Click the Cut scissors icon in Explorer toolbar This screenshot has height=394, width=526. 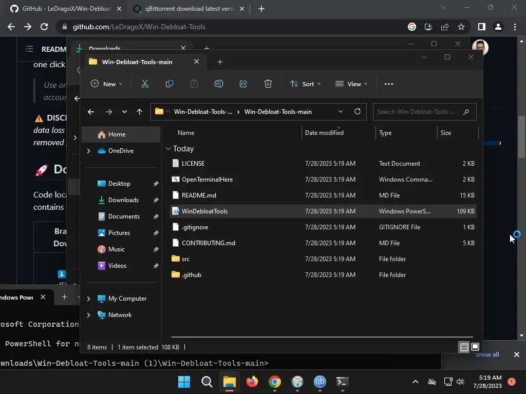[144, 84]
